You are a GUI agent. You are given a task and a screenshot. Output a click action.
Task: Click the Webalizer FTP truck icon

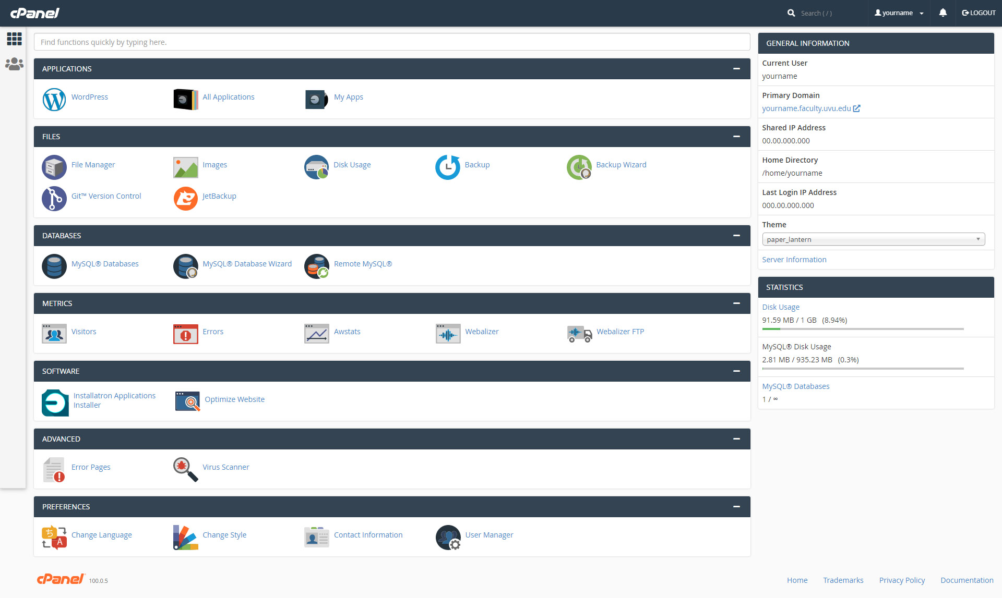(579, 334)
